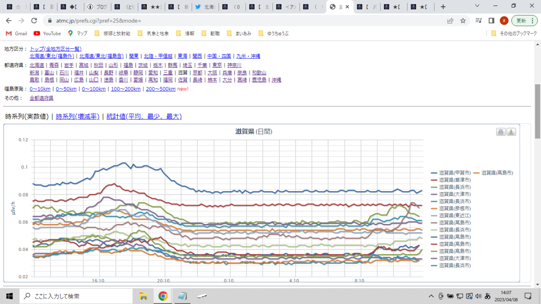Open the share page icon in address bar
This screenshot has width=541, height=304.
tap(450, 21)
